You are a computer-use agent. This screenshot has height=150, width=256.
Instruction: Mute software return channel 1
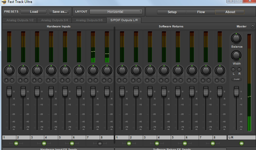click(x=125, y=80)
